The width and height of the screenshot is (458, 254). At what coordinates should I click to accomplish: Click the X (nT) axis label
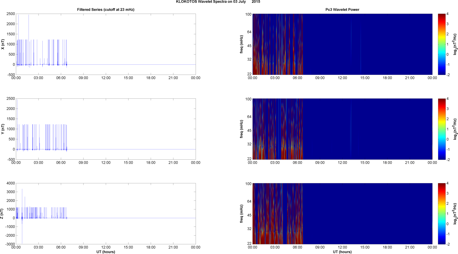3,44
